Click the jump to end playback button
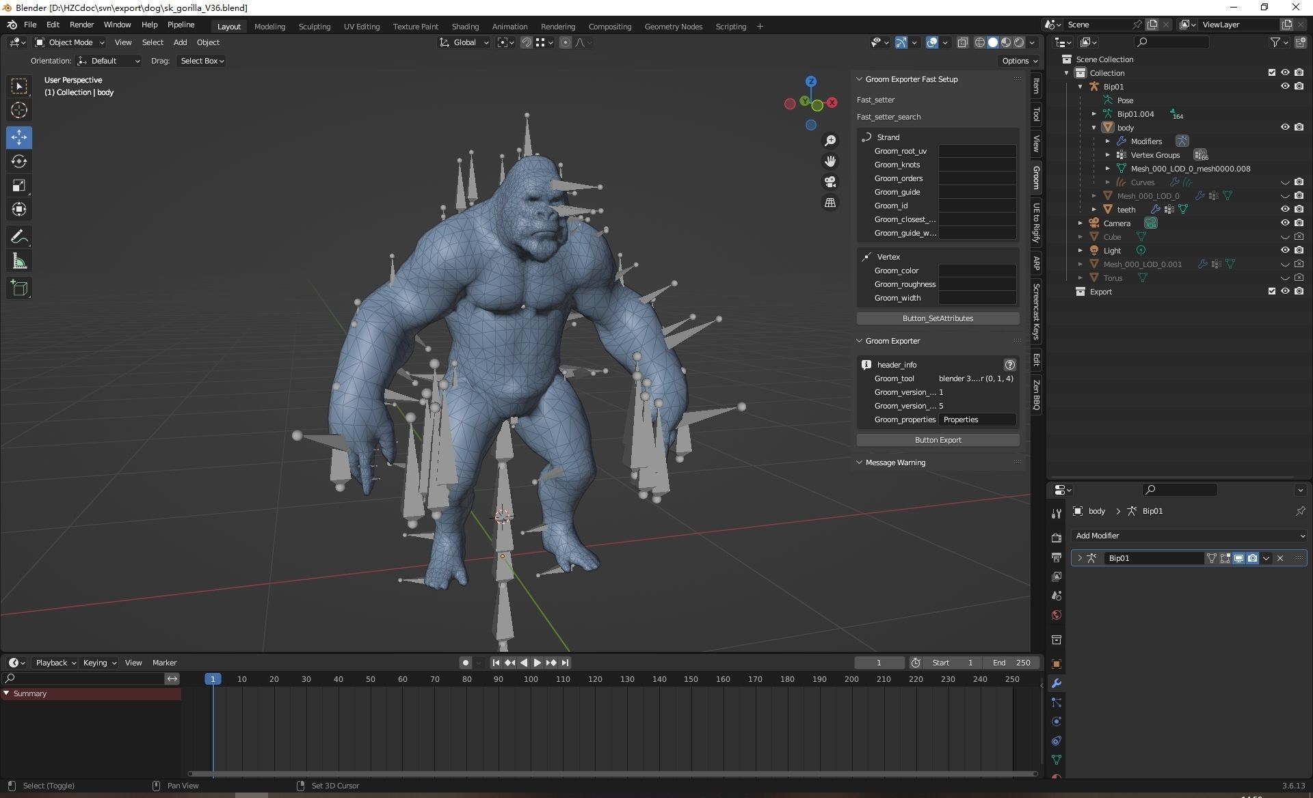The height and width of the screenshot is (798, 1313). [566, 663]
